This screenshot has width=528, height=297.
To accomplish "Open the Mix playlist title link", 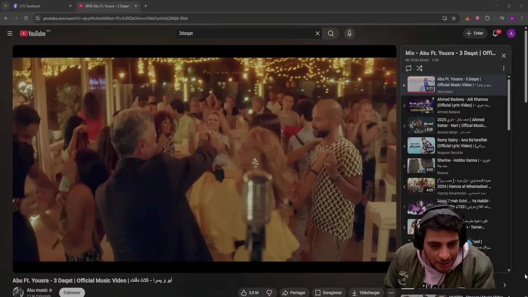I will tap(450, 53).
